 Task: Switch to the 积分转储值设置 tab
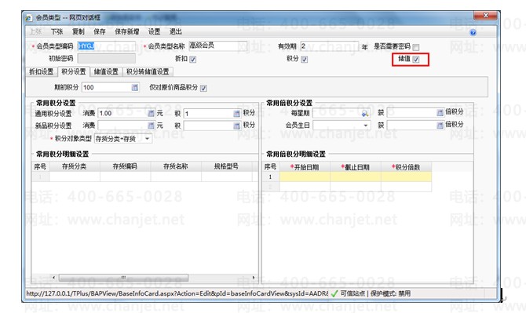148,71
